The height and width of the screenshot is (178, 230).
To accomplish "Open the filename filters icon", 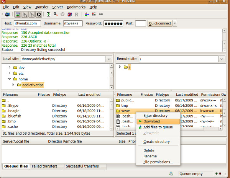I will coord(87,15).
